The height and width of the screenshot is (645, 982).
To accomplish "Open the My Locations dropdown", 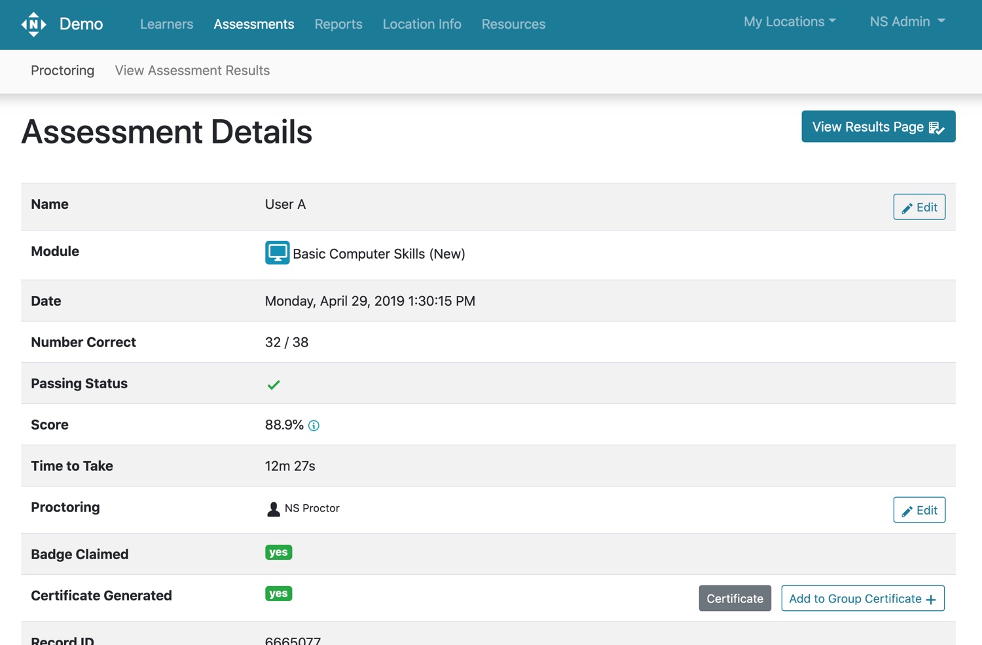I will coord(790,22).
